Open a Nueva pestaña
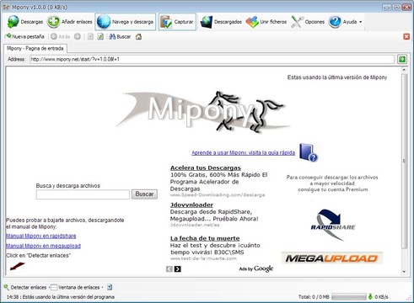Image resolution: width=414 pixels, height=303 pixels. coord(24,36)
